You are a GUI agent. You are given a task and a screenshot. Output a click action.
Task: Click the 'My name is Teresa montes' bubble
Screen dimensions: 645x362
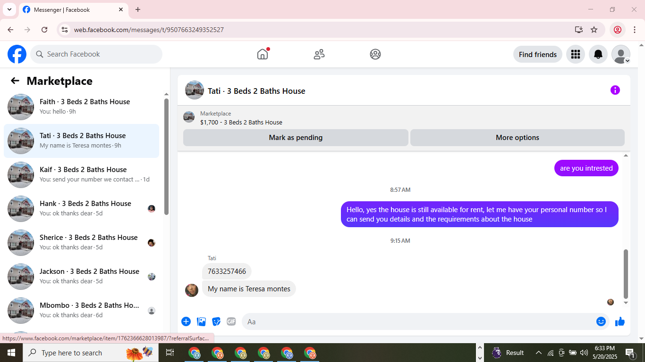pos(249,289)
